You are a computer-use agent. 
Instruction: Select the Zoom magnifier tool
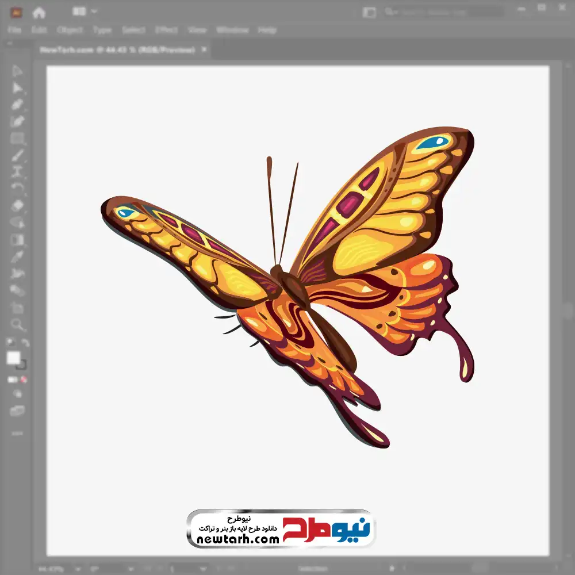tap(17, 325)
